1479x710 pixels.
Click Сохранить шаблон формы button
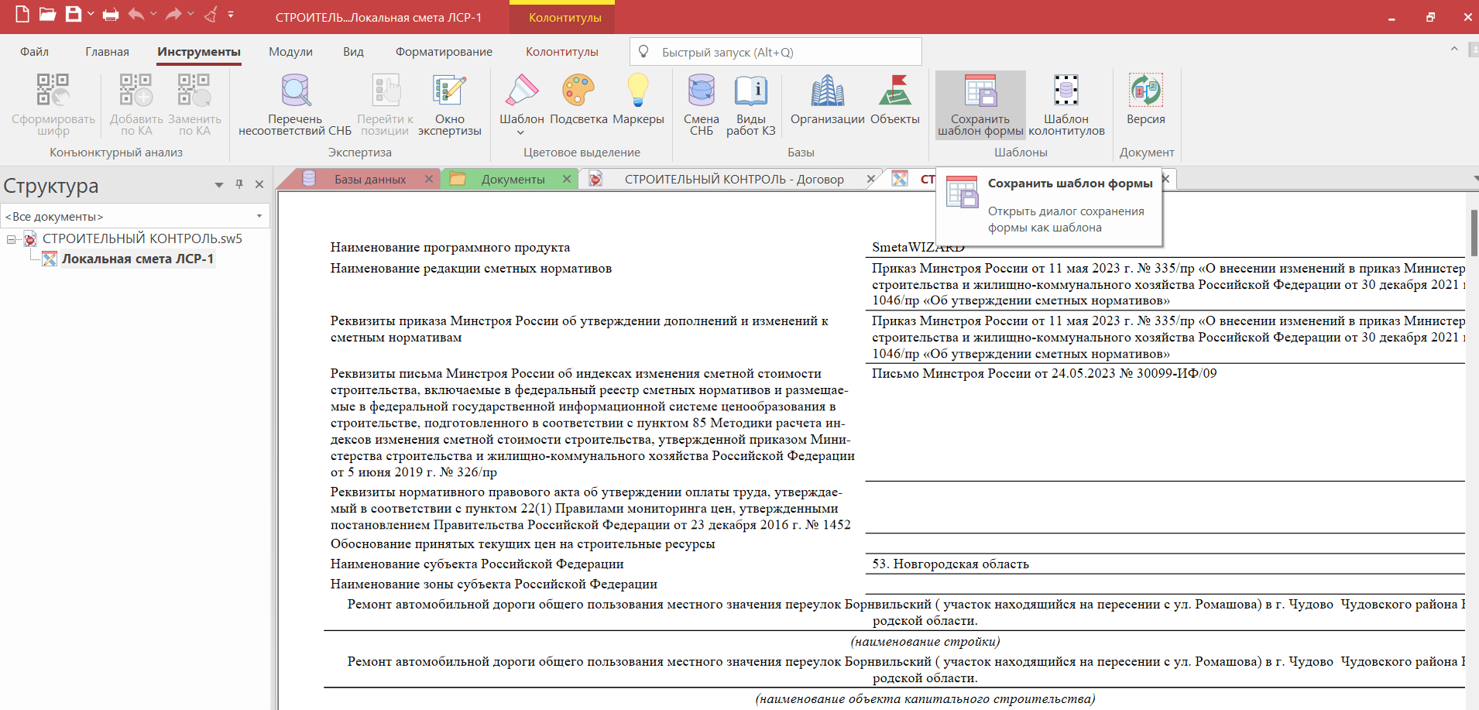pos(980,105)
